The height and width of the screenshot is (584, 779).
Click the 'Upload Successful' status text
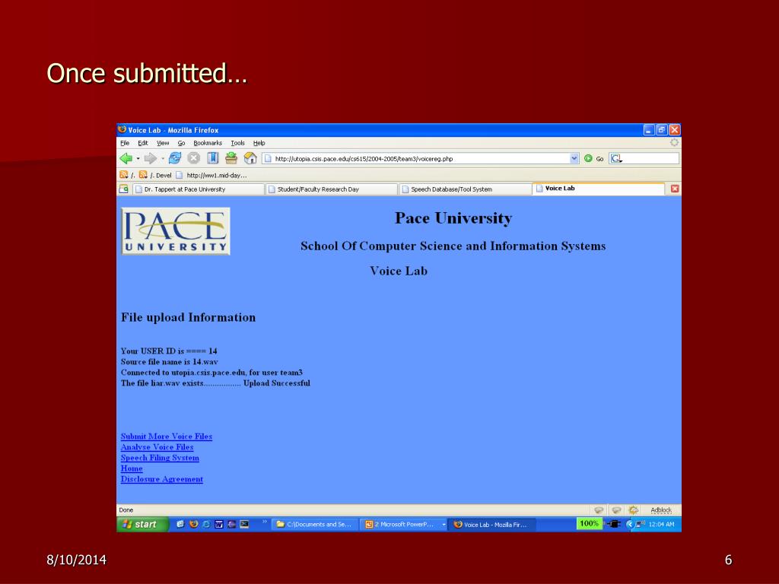(277, 383)
